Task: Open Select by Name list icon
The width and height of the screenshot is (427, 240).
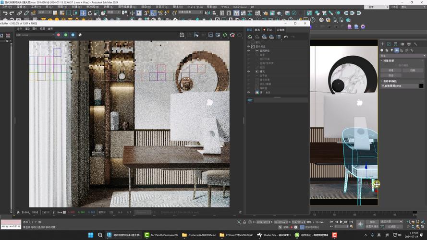Action: click(x=62, y=13)
